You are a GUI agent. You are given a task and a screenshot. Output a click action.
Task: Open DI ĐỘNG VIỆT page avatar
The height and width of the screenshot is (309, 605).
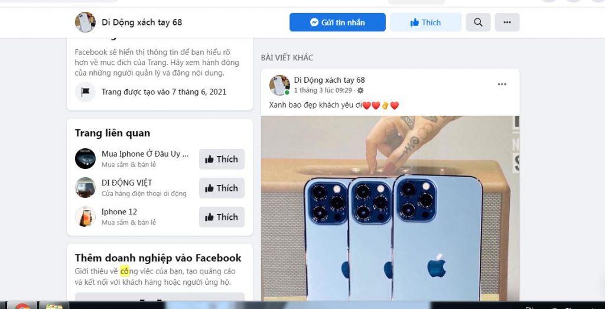click(x=85, y=187)
